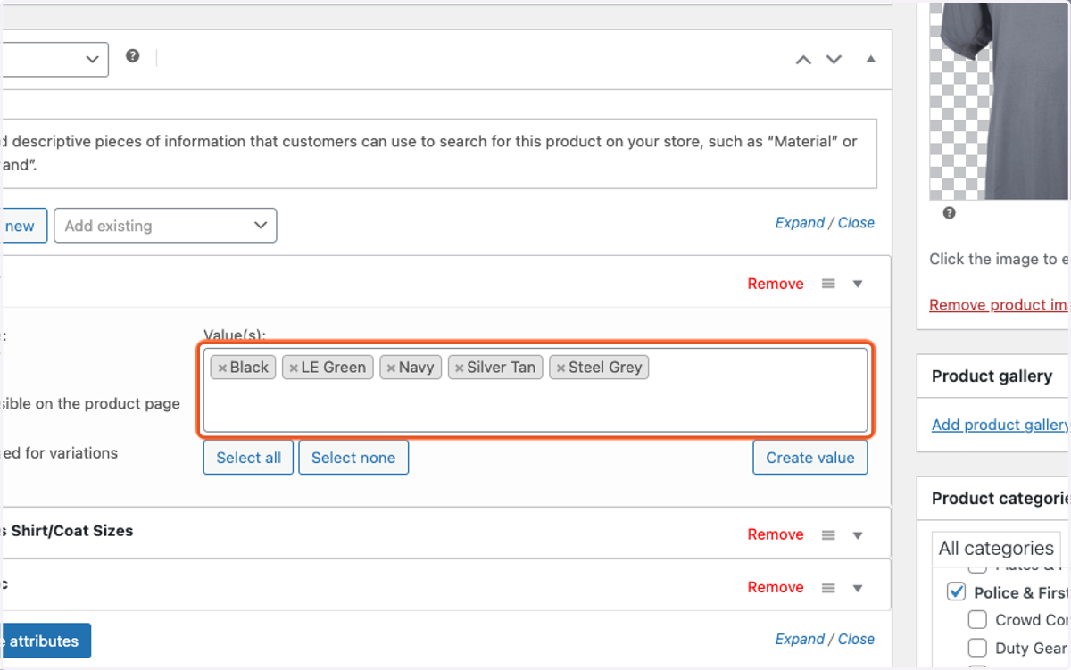Move the product data panel down

point(834,60)
